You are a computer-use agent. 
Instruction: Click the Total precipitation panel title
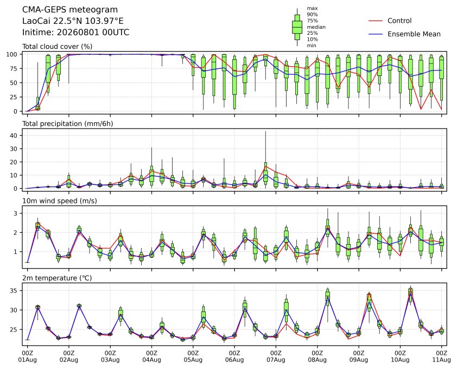68,124
